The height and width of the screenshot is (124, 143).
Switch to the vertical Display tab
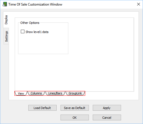coord(6,20)
